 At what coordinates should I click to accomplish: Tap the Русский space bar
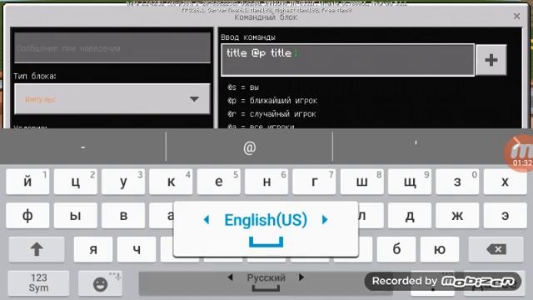[x=266, y=283]
